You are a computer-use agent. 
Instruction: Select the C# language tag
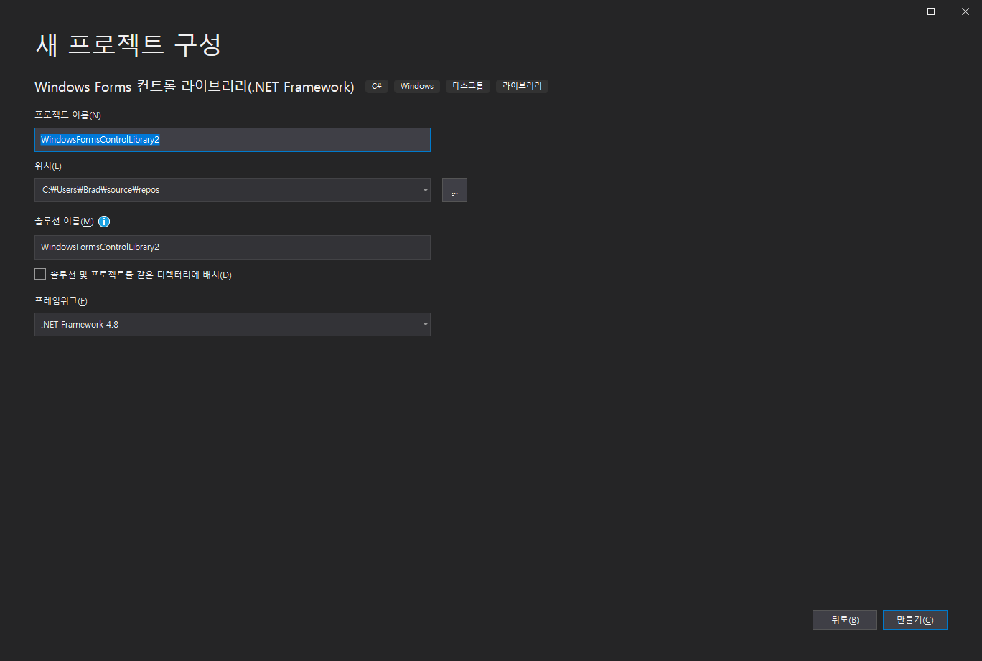coord(377,86)
